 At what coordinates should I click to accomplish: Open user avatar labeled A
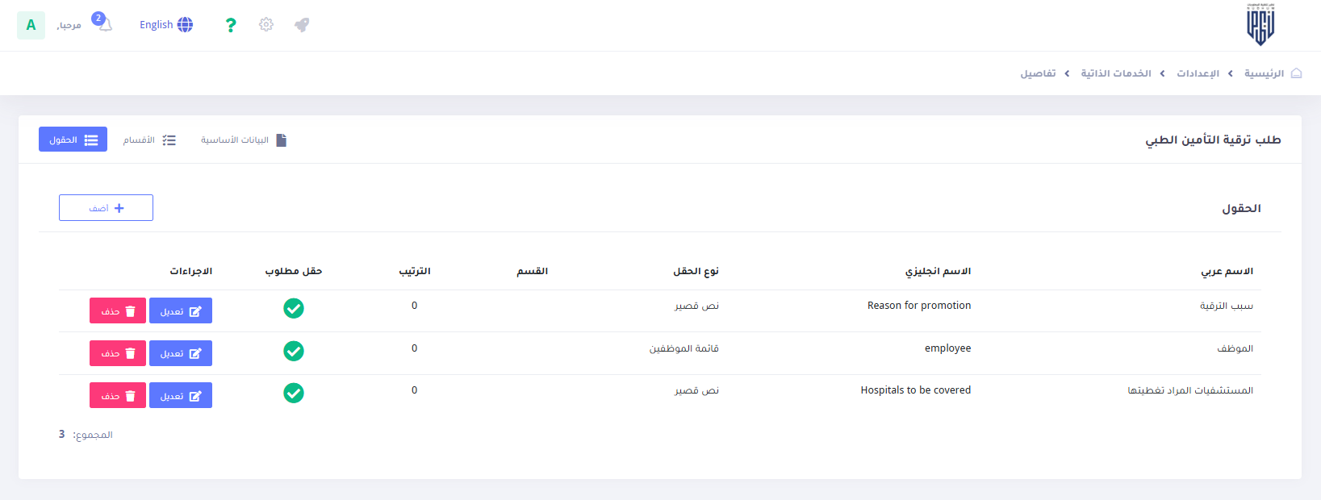tap(31, 25)
